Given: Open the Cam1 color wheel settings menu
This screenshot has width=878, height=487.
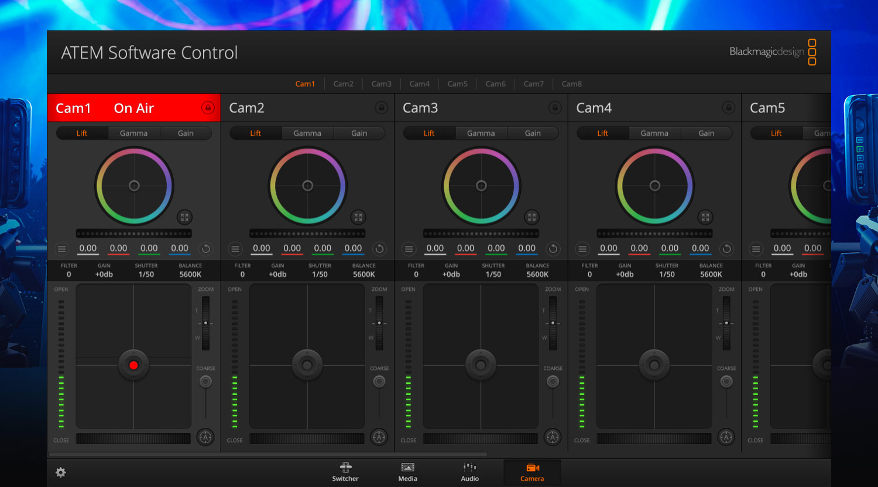Looking at the screenshot, I should coord(62,249).
